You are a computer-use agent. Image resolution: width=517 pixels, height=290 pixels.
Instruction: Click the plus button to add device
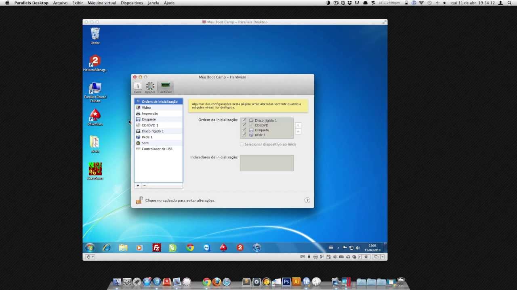point(138,186)
